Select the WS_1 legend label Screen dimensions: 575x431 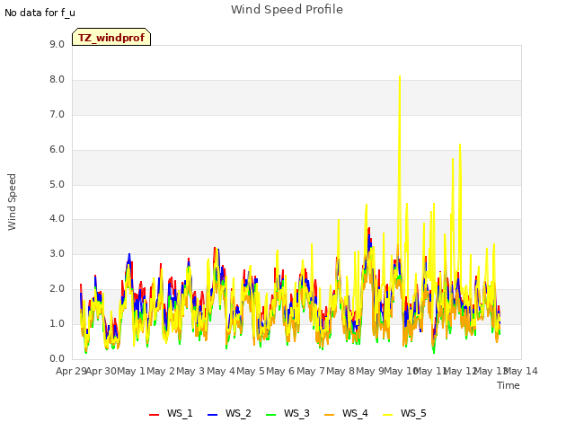[180, 413]
